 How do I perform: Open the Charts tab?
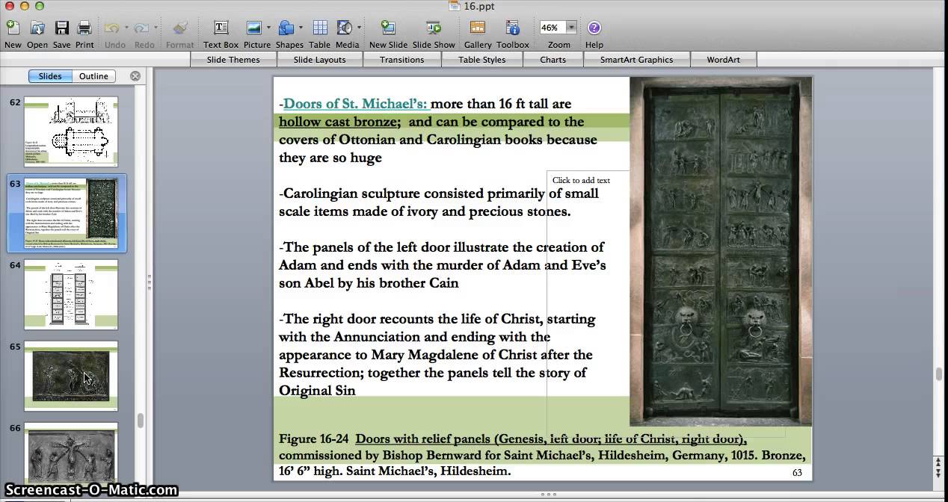553,60
